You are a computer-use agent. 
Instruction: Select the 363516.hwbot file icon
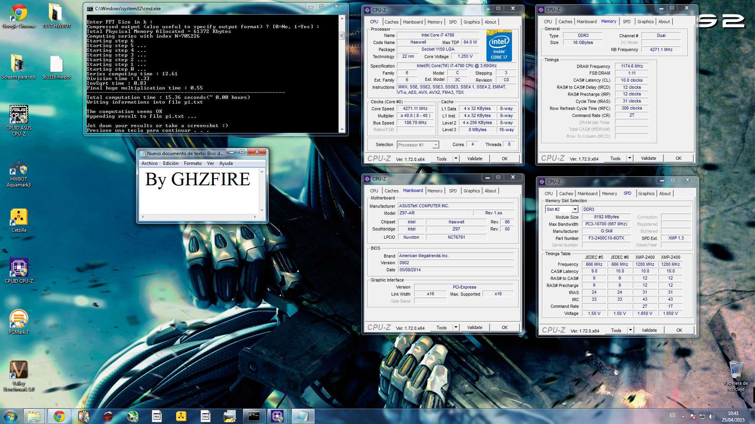[x=56, y=67]
